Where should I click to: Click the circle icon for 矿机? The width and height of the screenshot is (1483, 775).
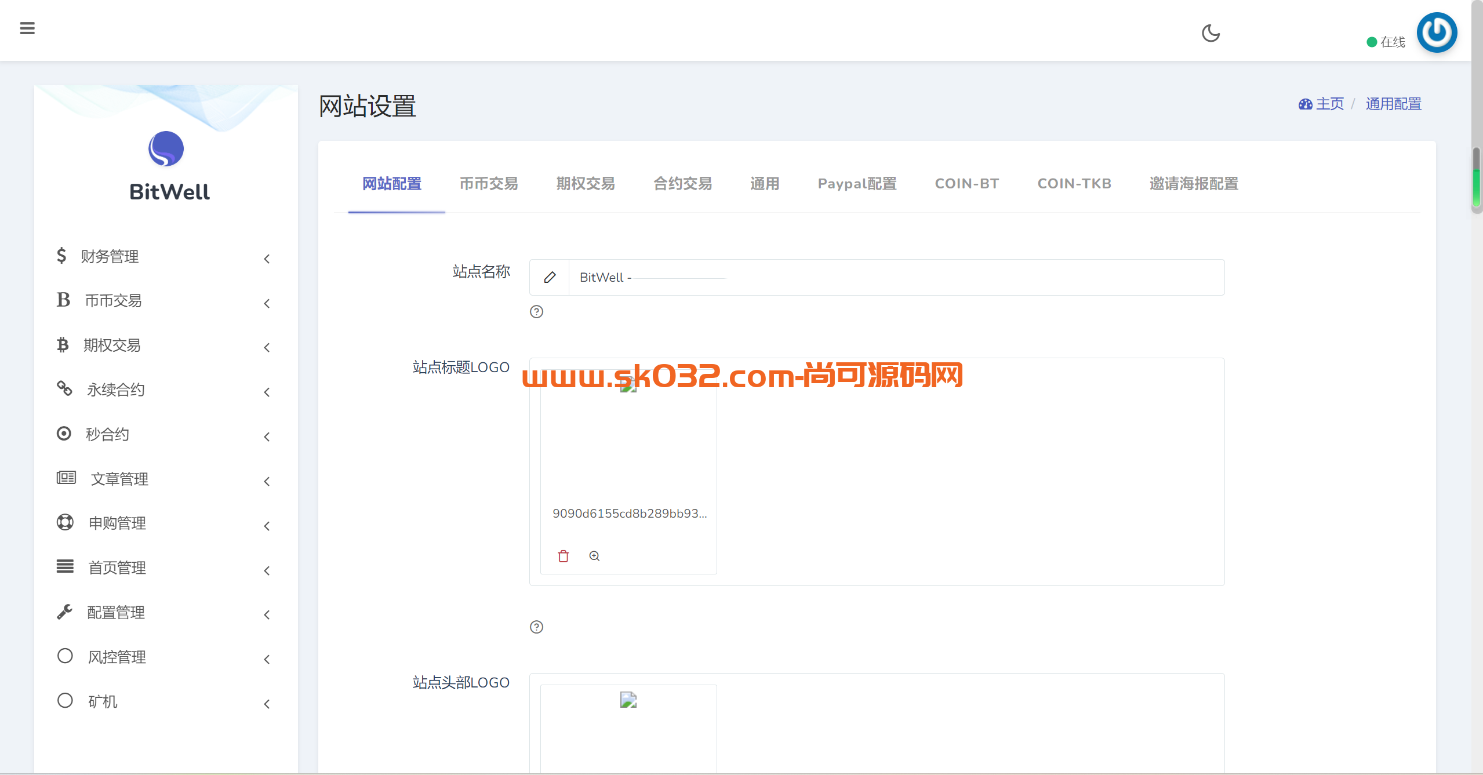pyautogui.click(x=65, y=700)
